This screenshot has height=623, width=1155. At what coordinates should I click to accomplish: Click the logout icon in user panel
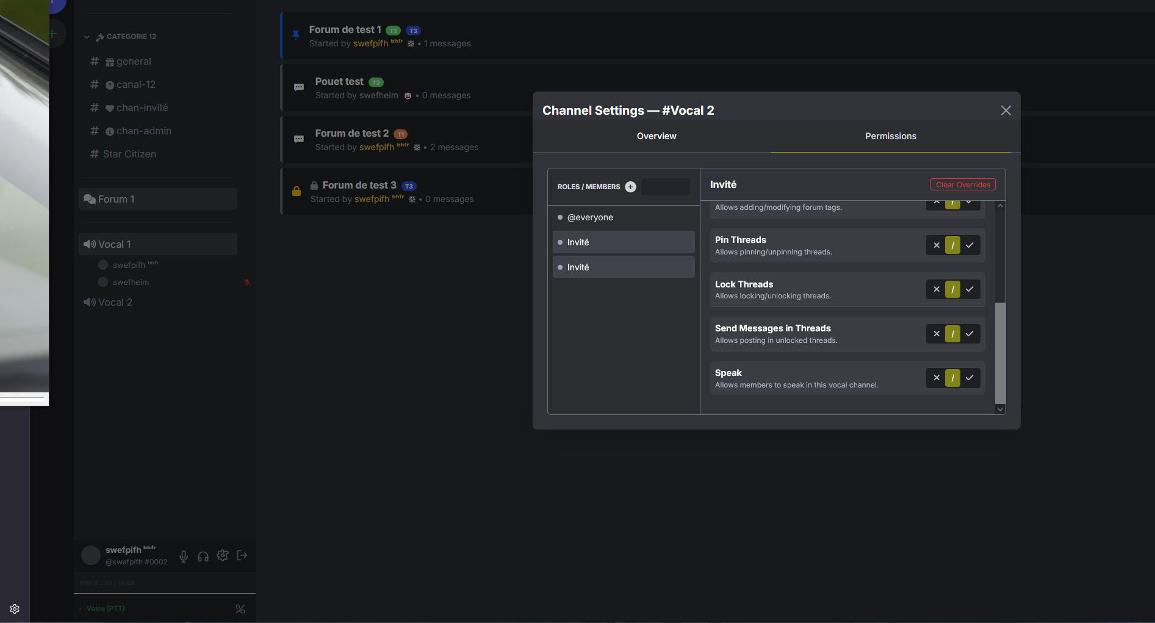coord(242,555)
